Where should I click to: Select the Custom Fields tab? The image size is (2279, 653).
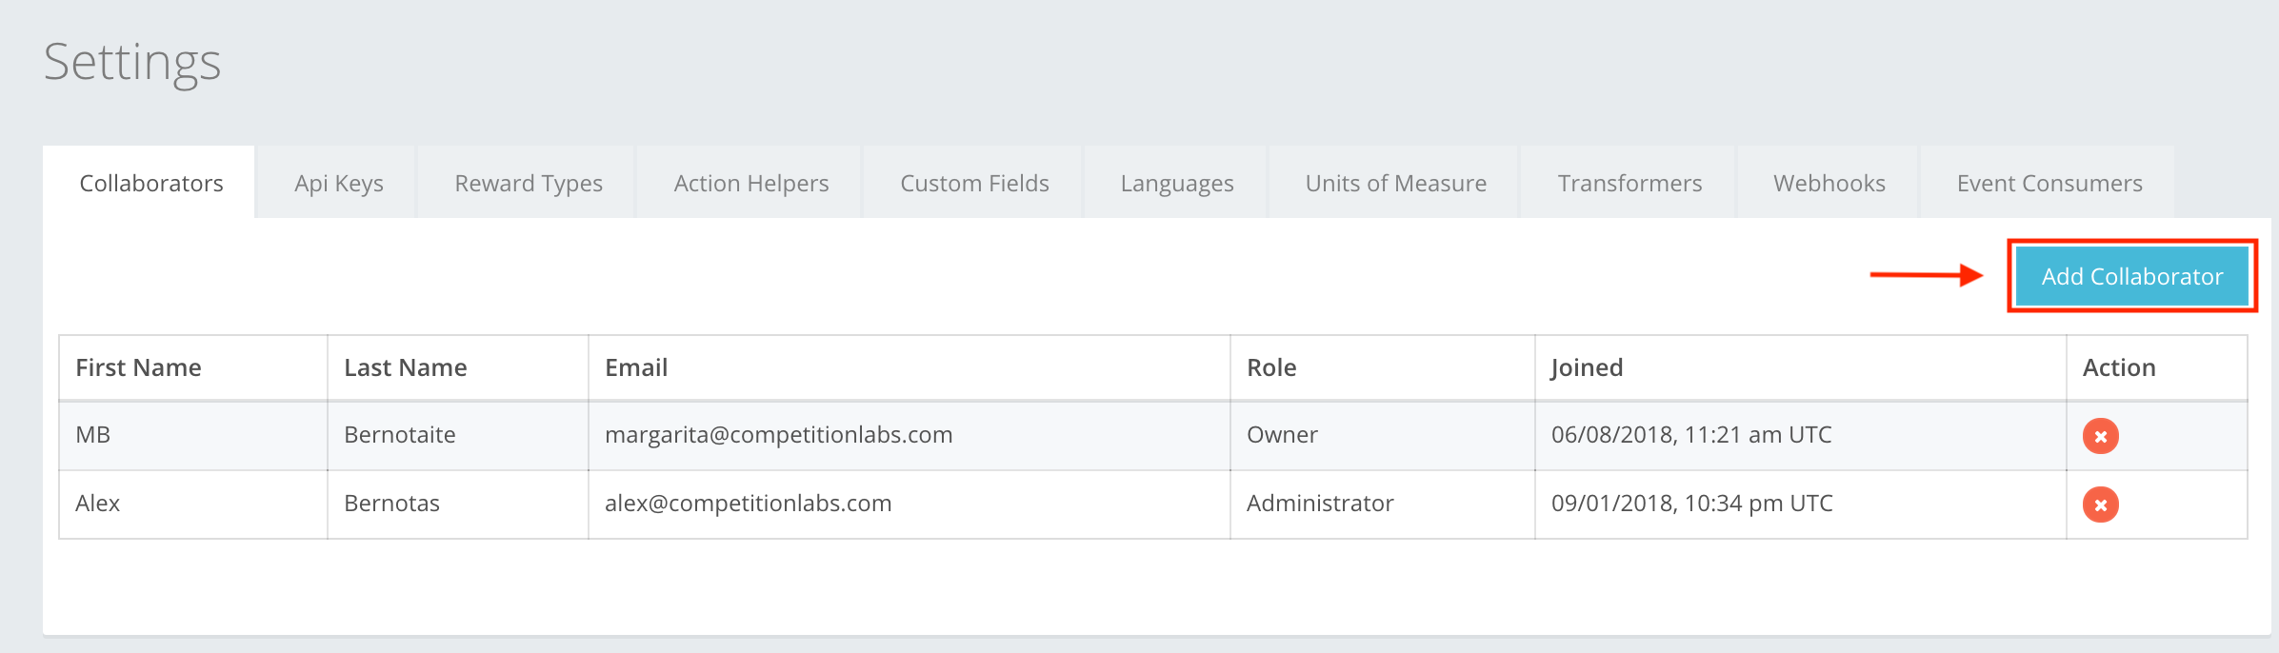974,183
